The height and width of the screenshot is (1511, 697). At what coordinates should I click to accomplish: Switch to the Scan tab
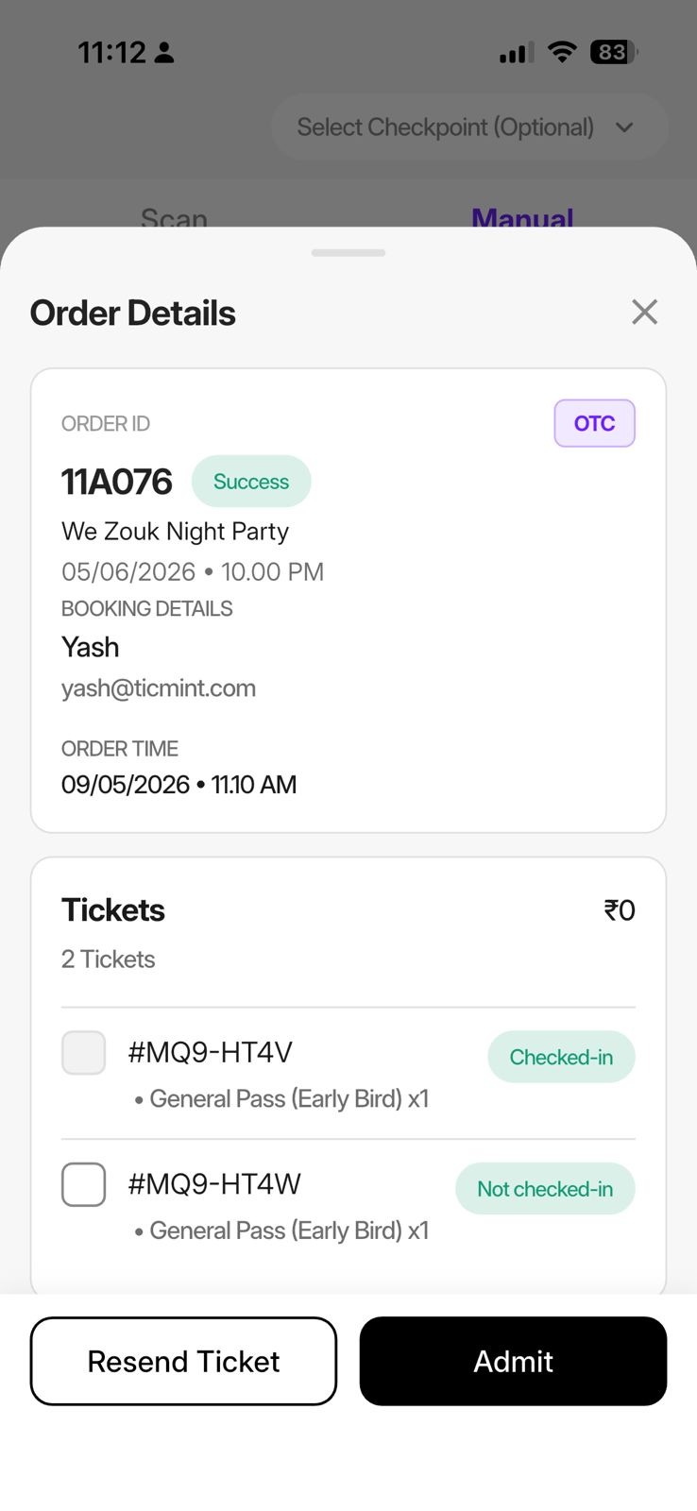click(174, 218)
